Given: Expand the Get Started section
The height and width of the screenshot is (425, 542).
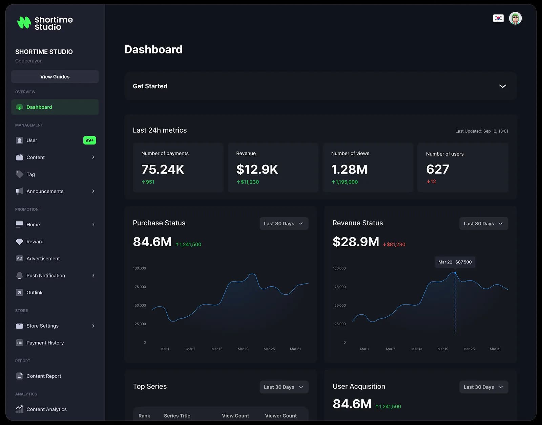Looking at the screenshot, I should coord(503,86).
